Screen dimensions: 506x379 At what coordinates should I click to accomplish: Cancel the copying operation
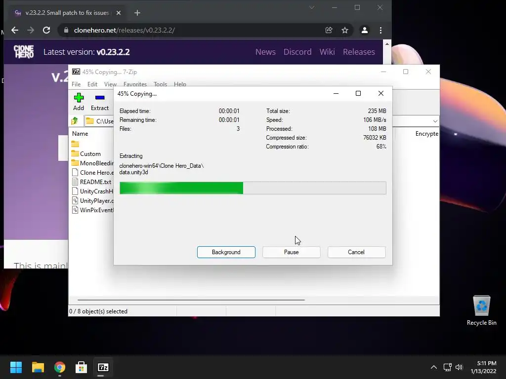tap(356, 252)
